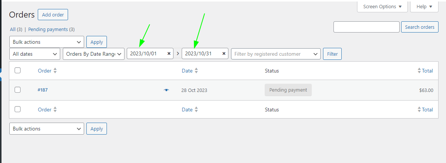Tick the checkbox for order #187
Viewport: 446px width, 163px height.
coord(18,90)
